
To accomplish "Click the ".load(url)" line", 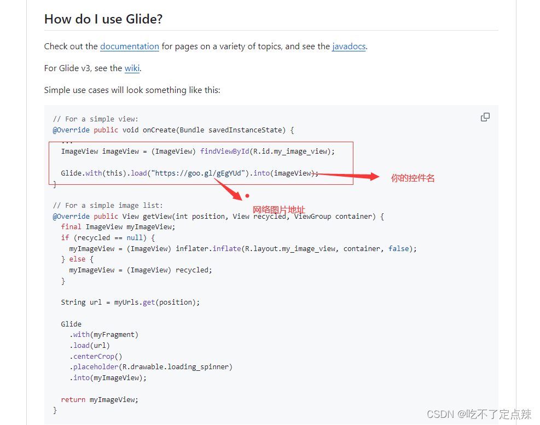I will pos(90,346).
